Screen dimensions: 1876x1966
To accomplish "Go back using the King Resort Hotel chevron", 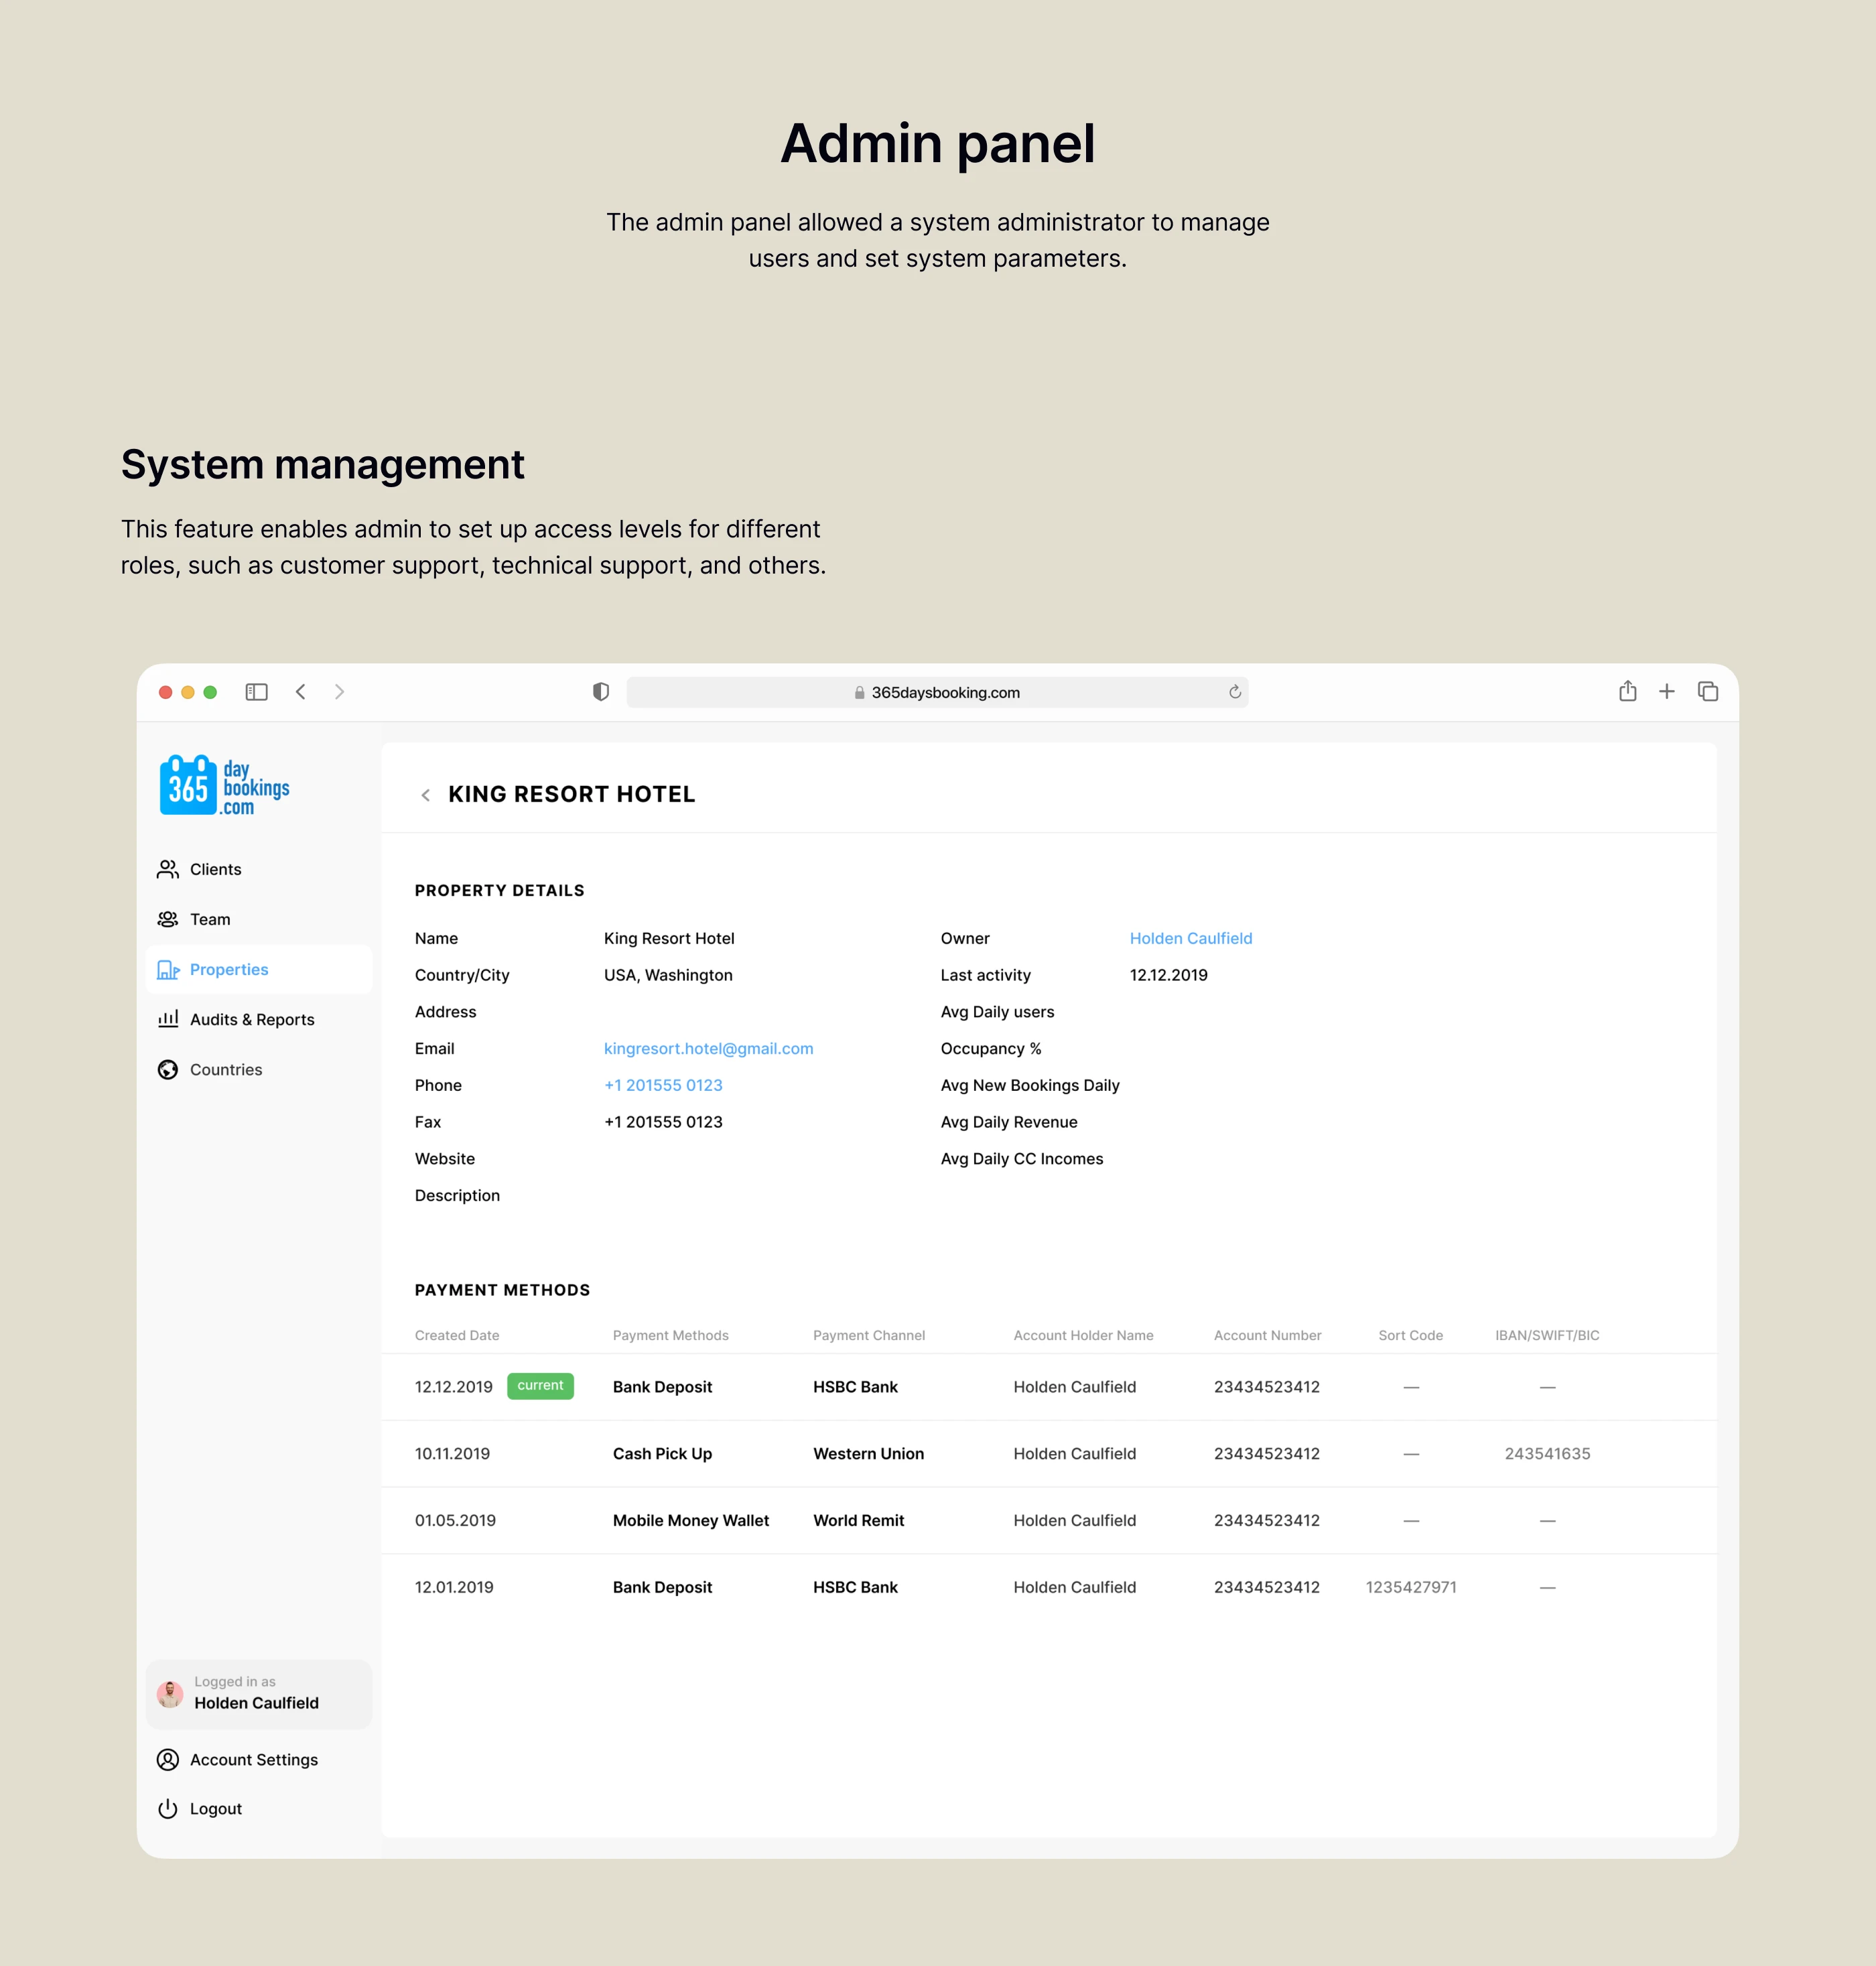I will tap(426, 795).
